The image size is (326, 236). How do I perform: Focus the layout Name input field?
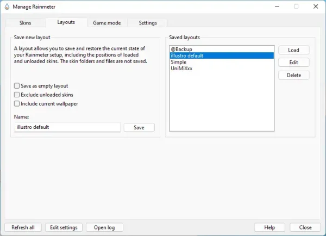coord(67,127)
